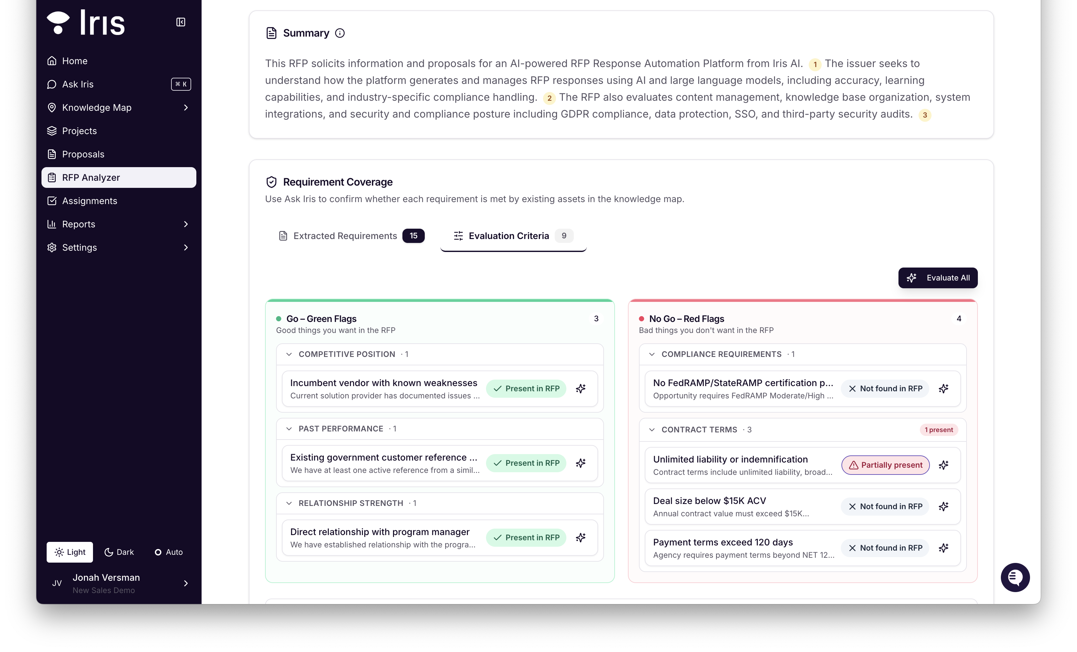The height and width of the screenshot is (652, 1077).
Task: Evaluate Unlimited liability criterion sparkle icon
Action: pos(943,465)
